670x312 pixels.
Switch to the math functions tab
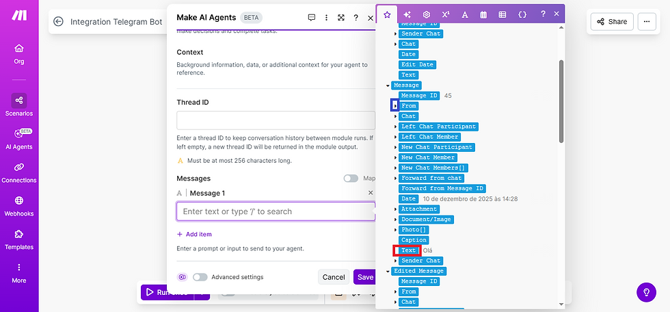point(446,14)
